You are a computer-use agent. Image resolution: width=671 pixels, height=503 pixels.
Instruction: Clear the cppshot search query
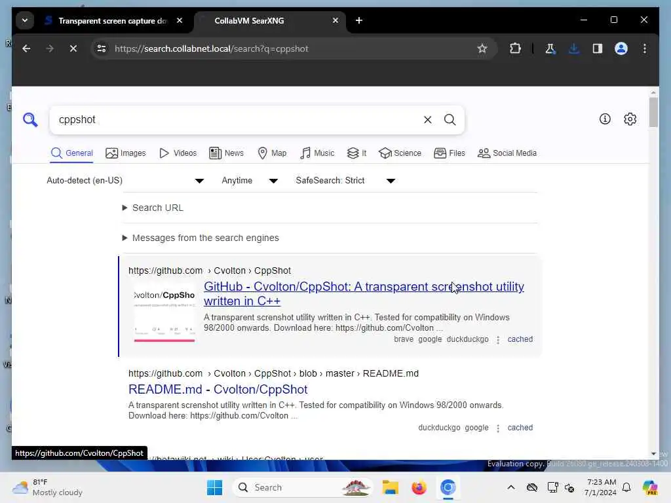[427, 120]
